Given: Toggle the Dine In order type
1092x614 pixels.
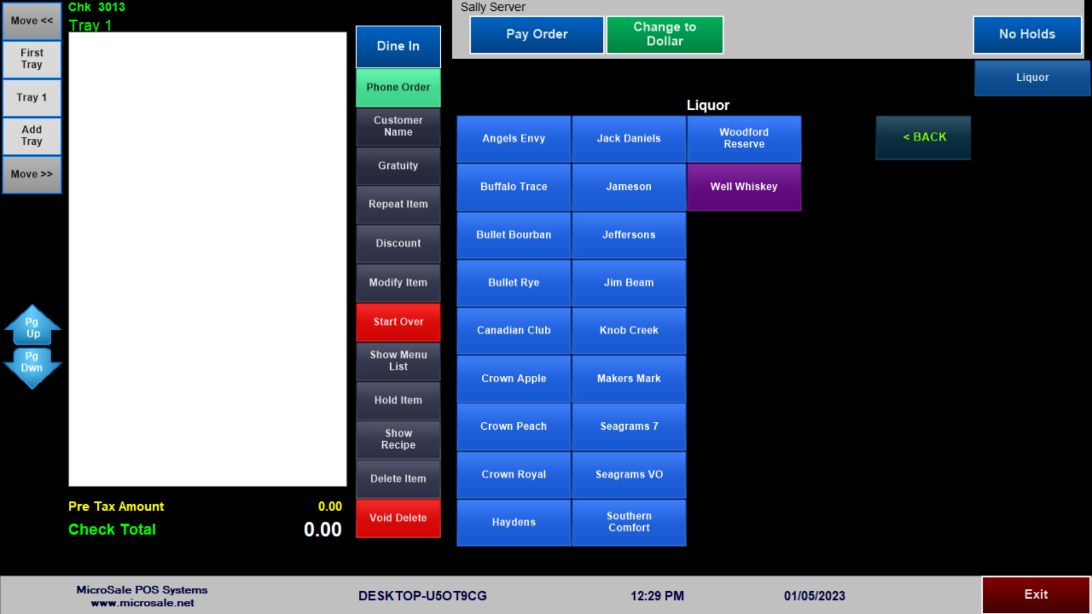Looking at the screenshot, I should coord(398,46).
